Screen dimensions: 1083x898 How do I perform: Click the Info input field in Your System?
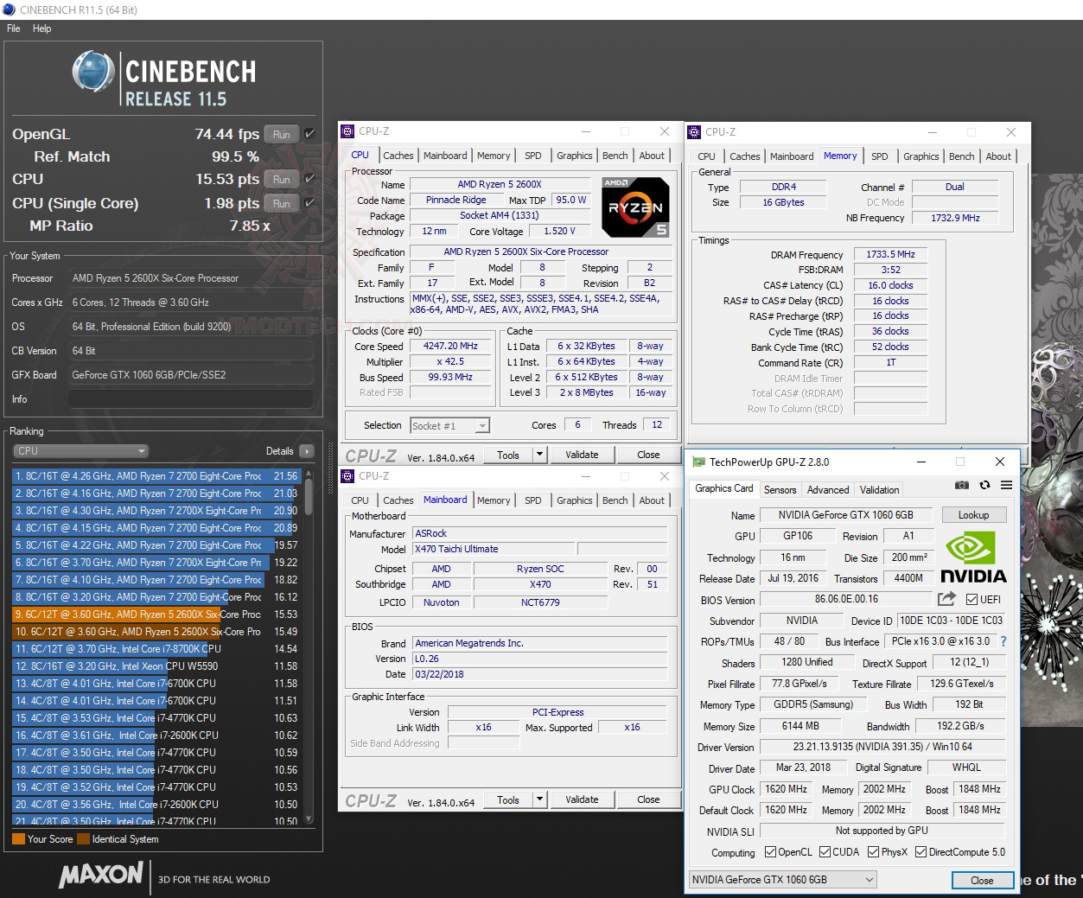pyautogui.click(x=190, y=399)
